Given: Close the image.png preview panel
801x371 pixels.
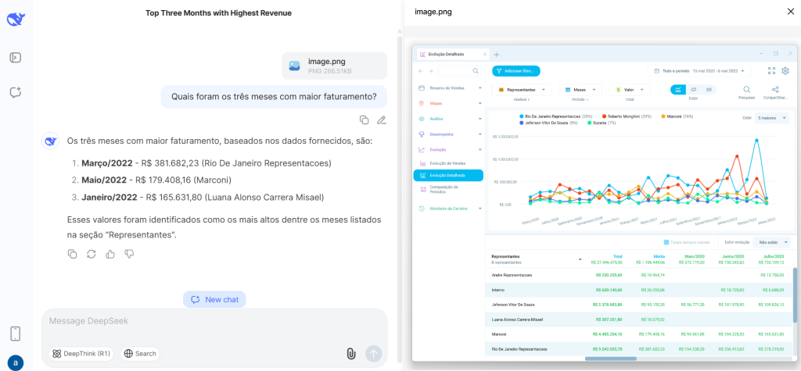Looking at the screenshot, I should 788,12.
